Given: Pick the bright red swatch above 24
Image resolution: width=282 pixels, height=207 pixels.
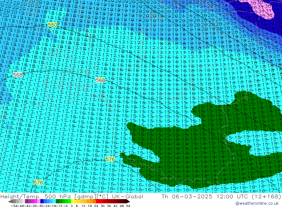Looking at the screenshot, I should (97, 201).
